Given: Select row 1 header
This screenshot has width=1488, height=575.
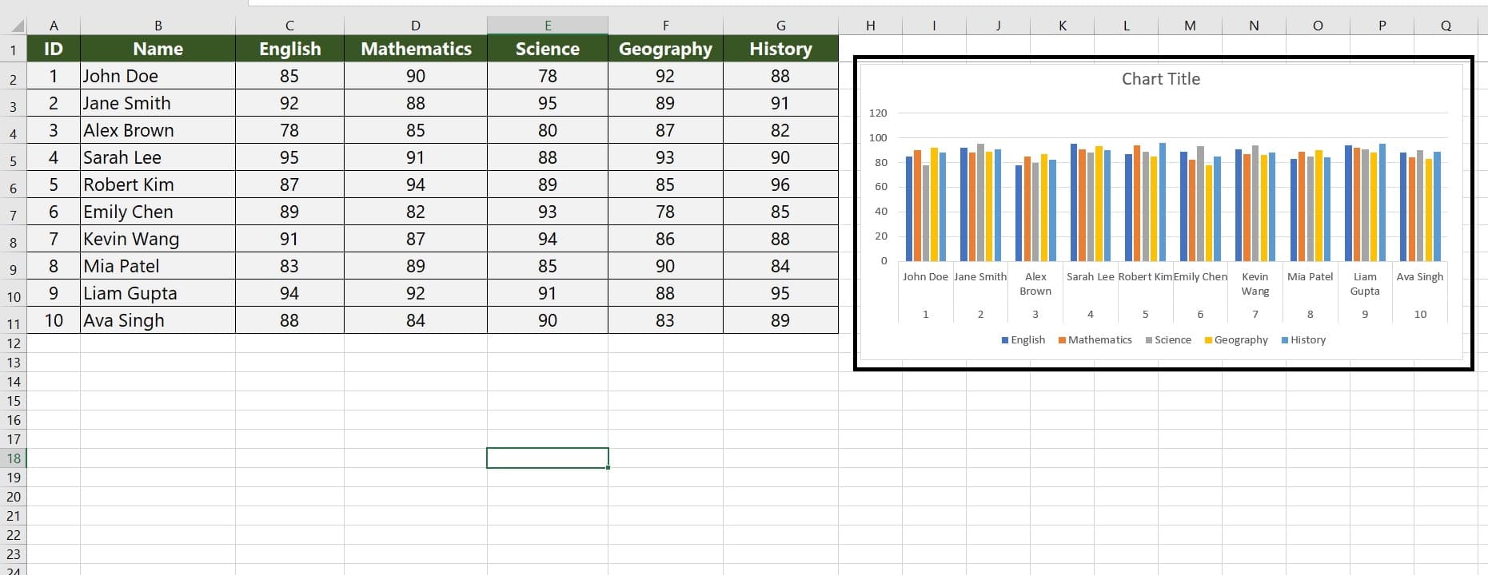Looking at the screenshot, I should pyautogui.click(x=14, y=50).
